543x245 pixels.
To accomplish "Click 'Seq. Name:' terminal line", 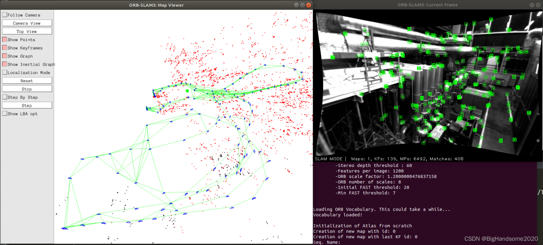I will 327,242.
